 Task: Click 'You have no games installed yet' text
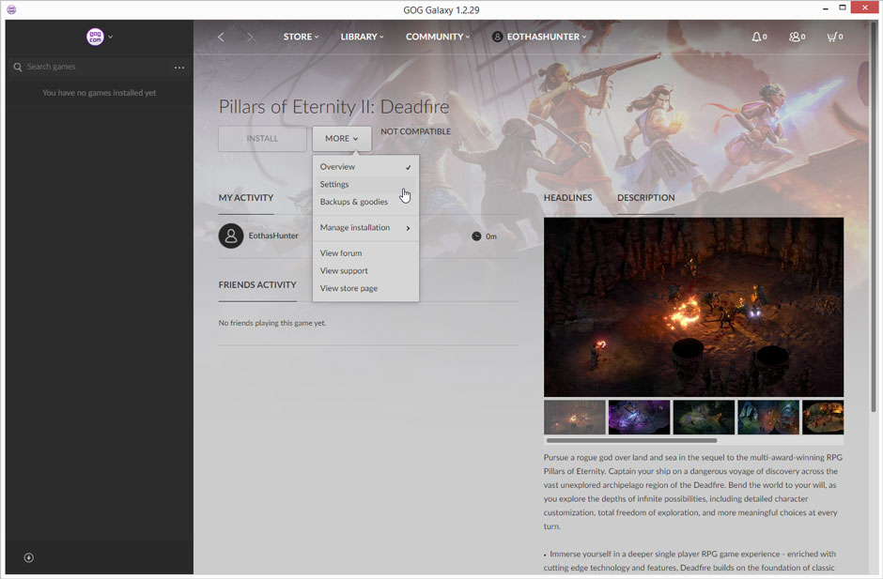tap(100, 93)
